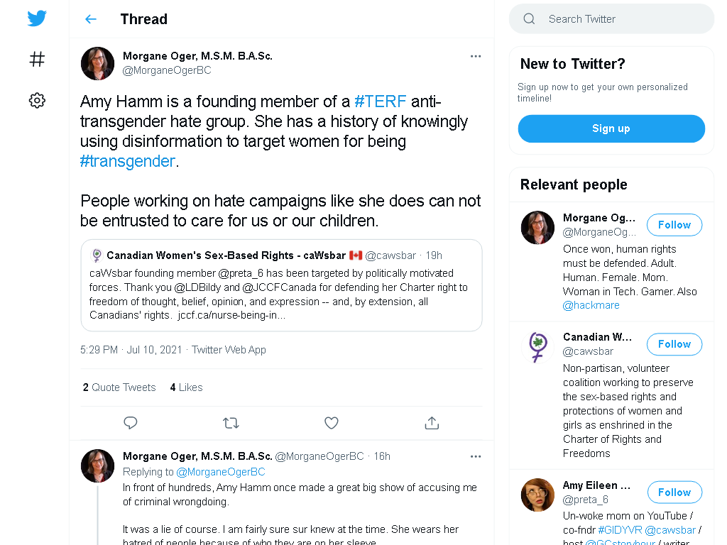Follow Morgane Oger in Relevant people
The height and width of the screenshot is (545, 727).
pyautogui.click(x=674, y=225)
